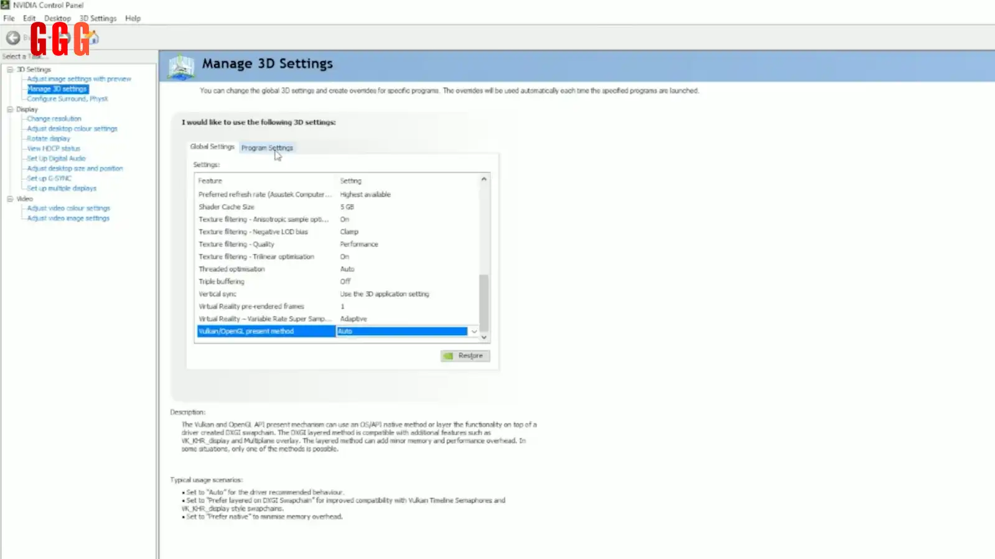Click the Manage 3D Settings header icon
995x559 pixels.
181,67
